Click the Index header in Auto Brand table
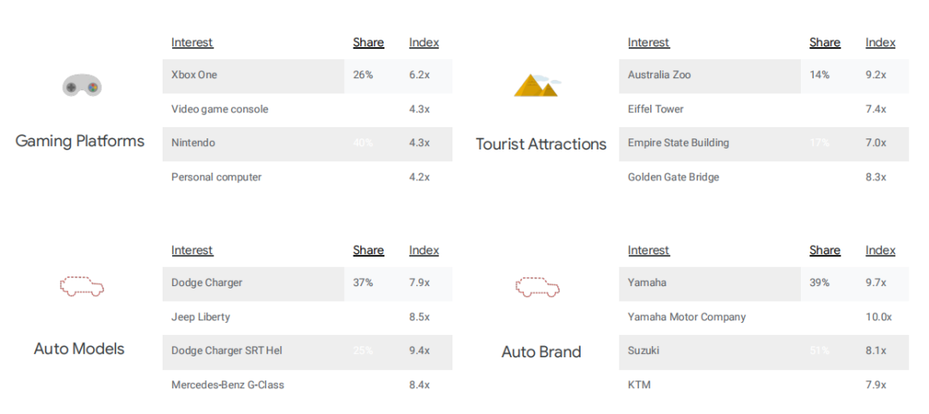 880,250
